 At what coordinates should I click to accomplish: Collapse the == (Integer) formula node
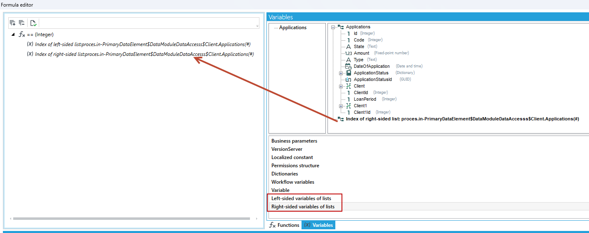(13, 35)
